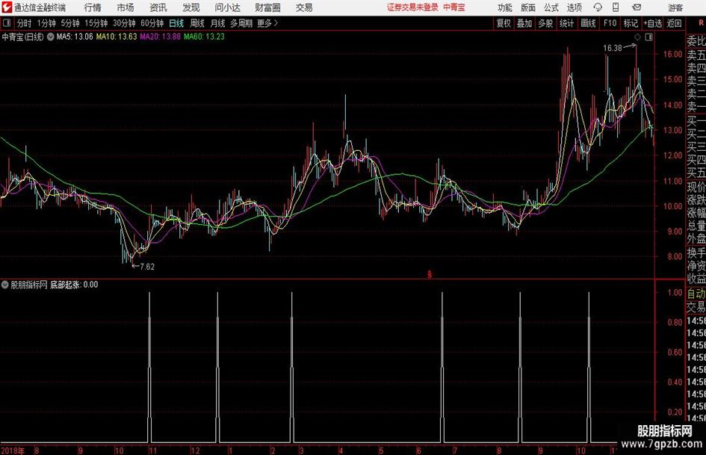
Task: Open the headset customer service icon
Action: [x=598, y=7]
